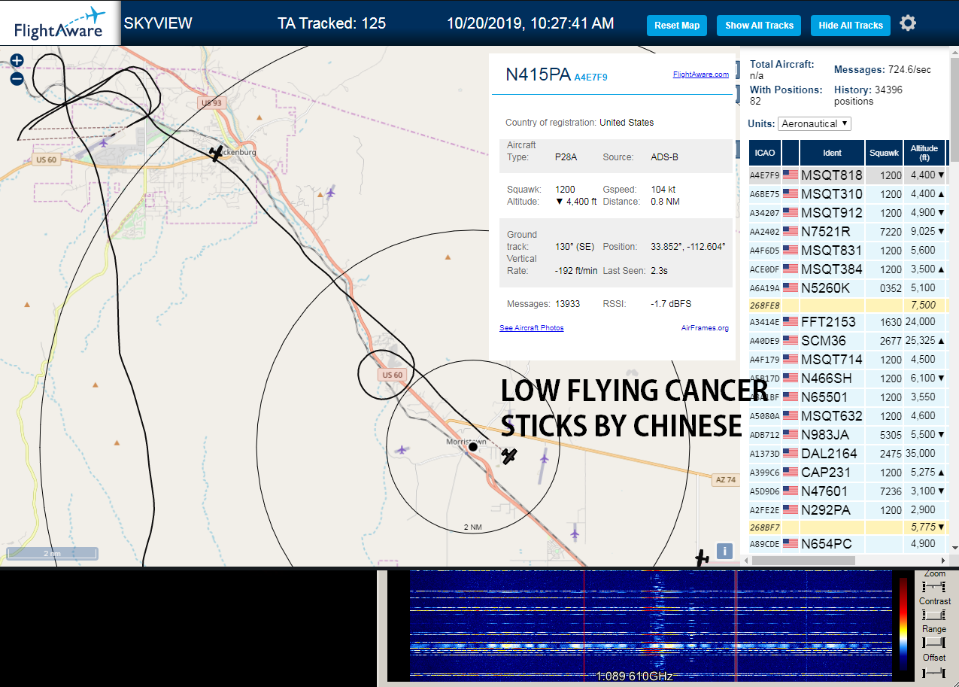Sort table by Squawk column

tap(884, 153)
